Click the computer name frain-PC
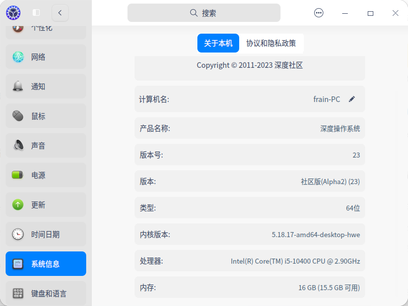 pos(326,99)
